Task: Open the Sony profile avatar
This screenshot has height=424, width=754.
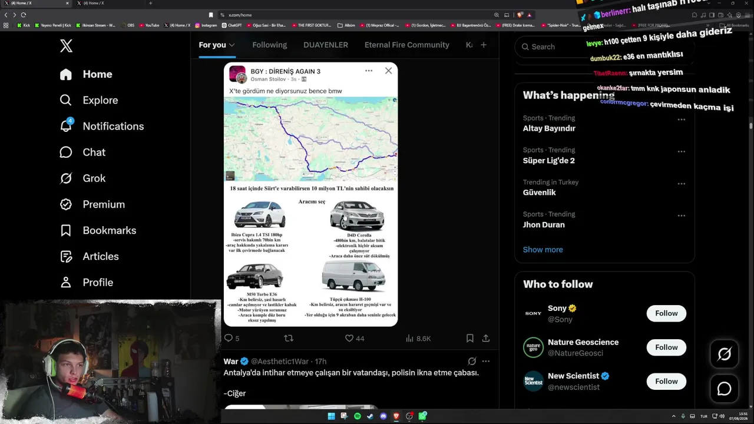Action: 533,313
